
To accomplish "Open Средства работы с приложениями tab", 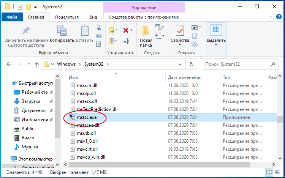I will click(x=144, y=17).
